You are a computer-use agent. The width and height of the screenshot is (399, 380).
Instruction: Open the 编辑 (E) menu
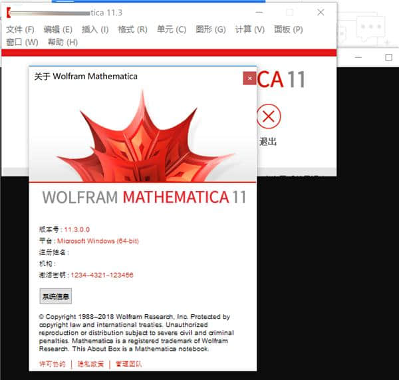[58, 29]
